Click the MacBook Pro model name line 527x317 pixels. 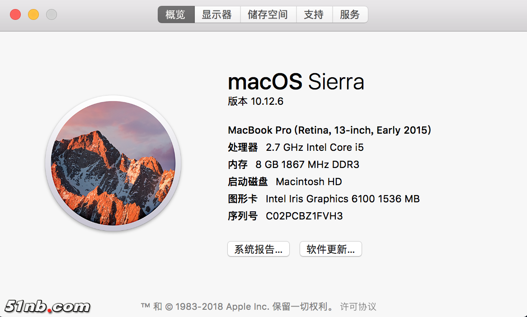(329, 130)
